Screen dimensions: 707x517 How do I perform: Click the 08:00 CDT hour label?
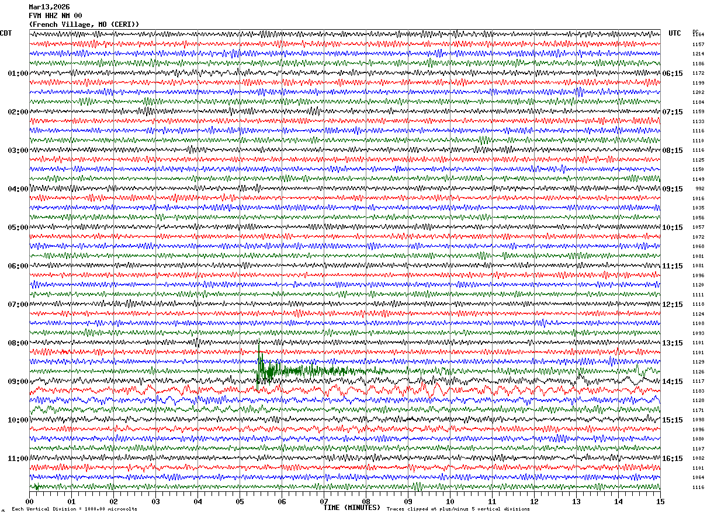(x=18, y=343)
